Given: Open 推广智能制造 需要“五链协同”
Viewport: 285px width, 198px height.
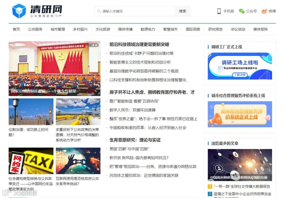Looking at the screenshot, I should 134,101.
